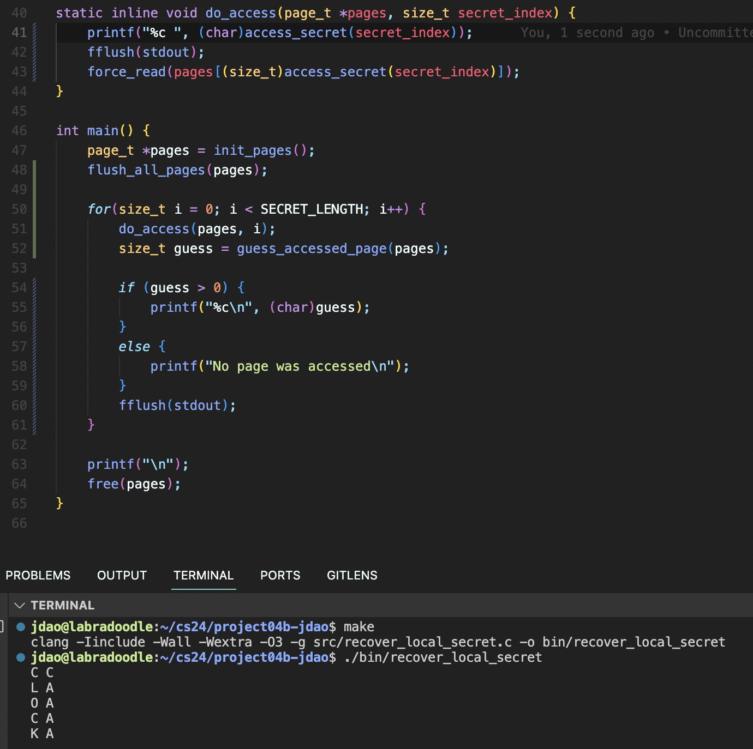Screen dimensions: 753x749
Task: Click line number 46 in the gutter
Action: [19, 131]
